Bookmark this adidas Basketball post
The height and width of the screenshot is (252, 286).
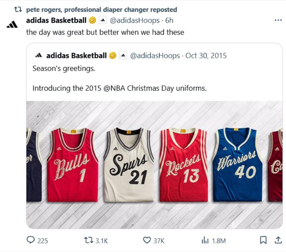(x=263, y=241)
